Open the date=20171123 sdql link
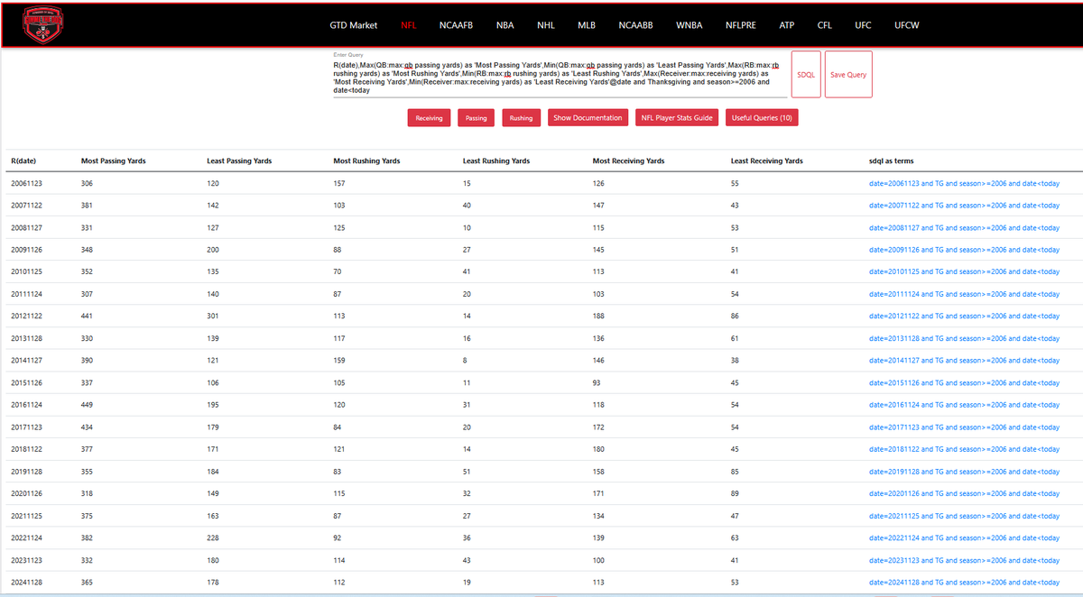Screen dimensions: 1083x597 (964, 427)
